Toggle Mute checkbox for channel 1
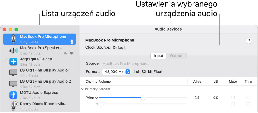Screen dimensions: 258x113 click(233, 104)
